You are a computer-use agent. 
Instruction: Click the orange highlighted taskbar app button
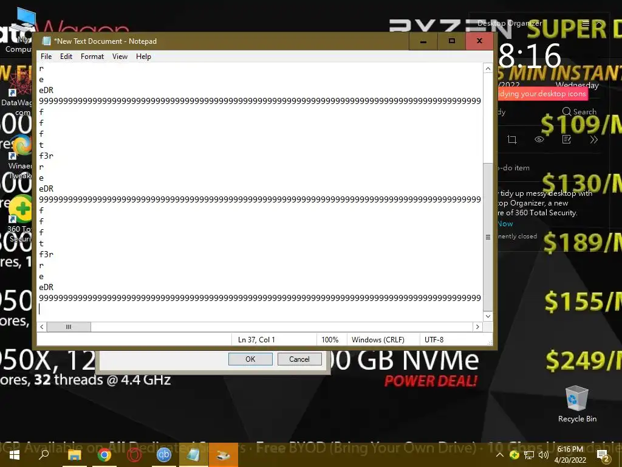tap(224, 455)
